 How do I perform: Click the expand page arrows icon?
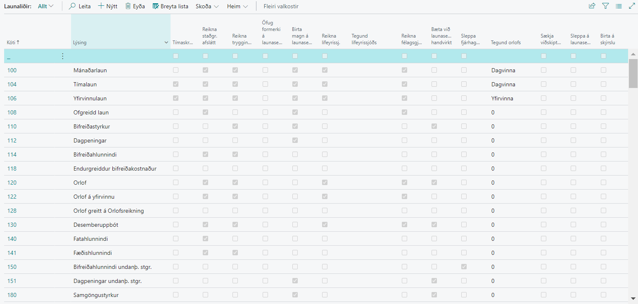632,6
